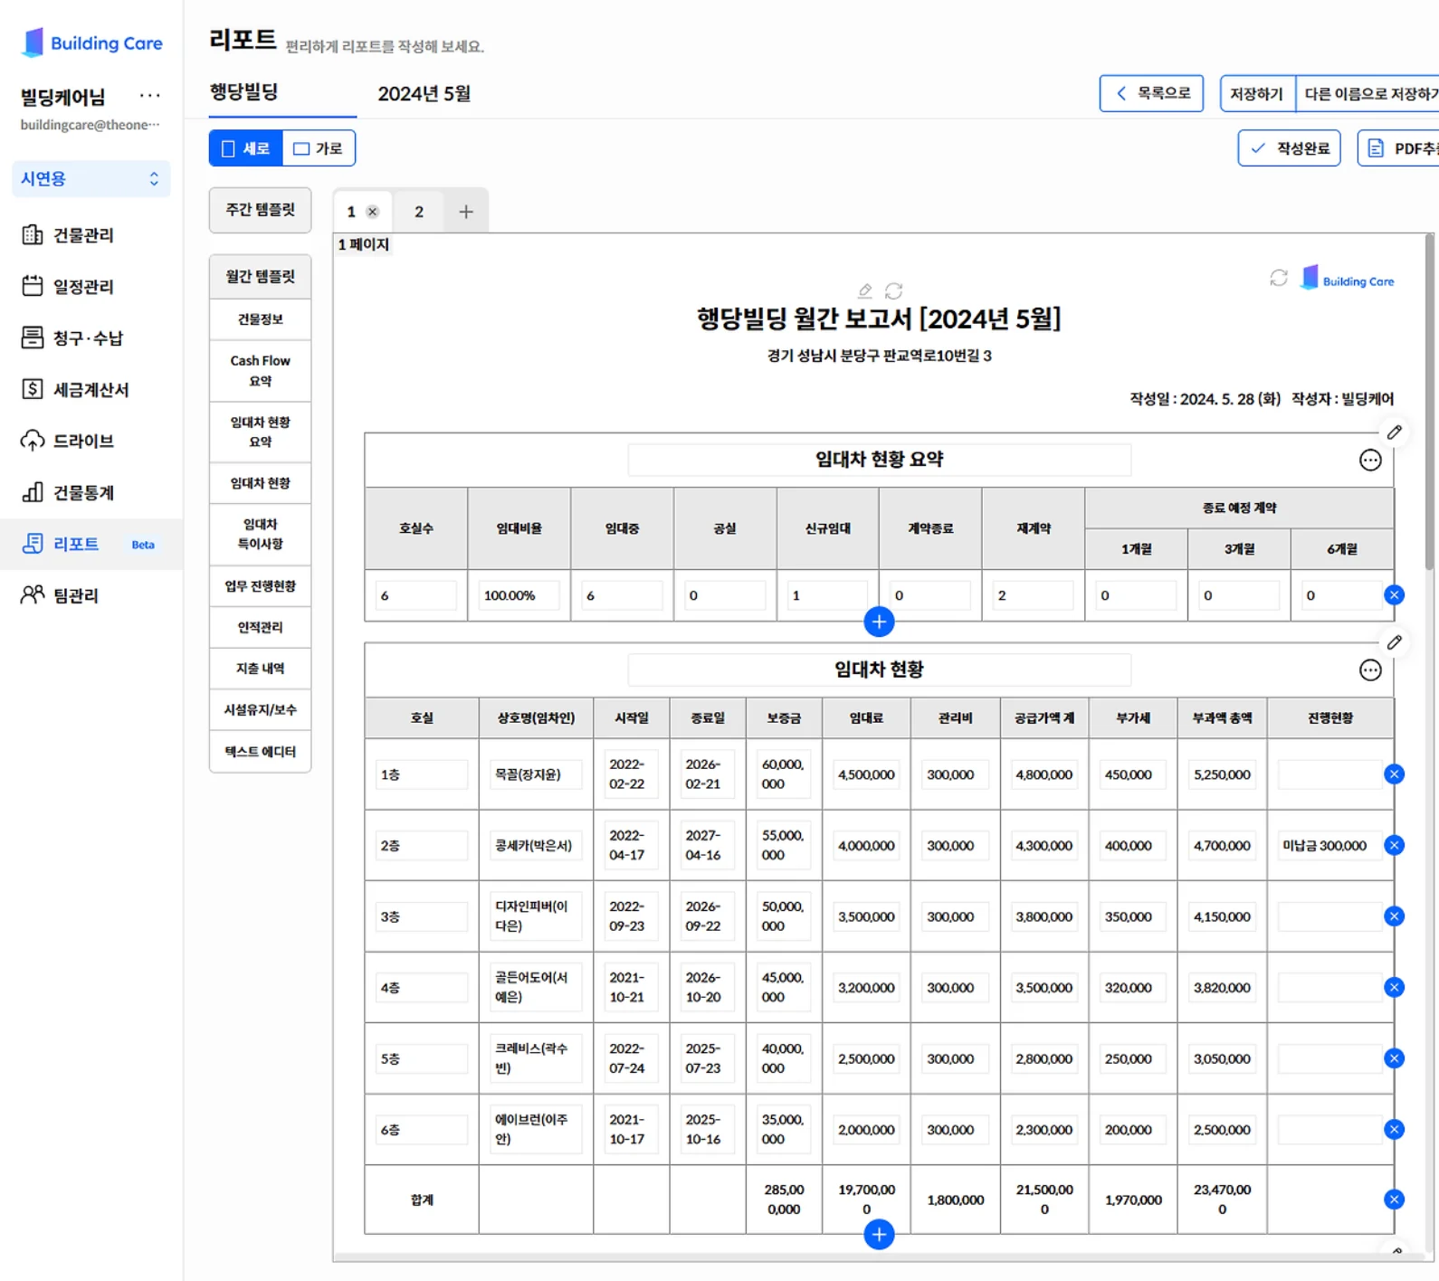Click the 저장하기 save button
Screen dimensions: 1439x1281
point(1256,93)
